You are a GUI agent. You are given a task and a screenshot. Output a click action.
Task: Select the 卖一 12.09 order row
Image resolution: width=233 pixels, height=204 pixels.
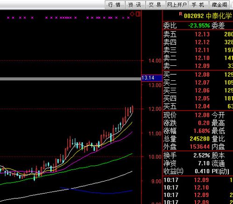pos(198,66)
